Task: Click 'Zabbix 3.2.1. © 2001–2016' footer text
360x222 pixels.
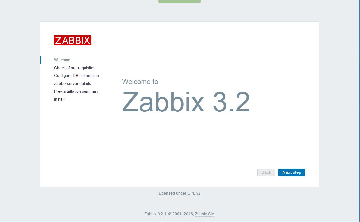Action: tap(169, 214)
